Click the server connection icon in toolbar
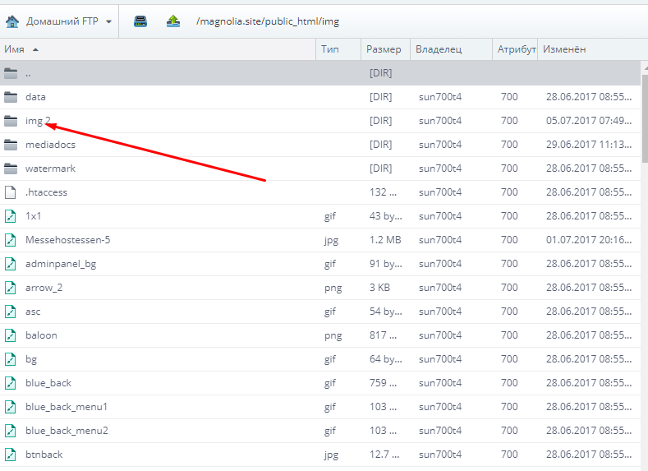 point(140,21)
